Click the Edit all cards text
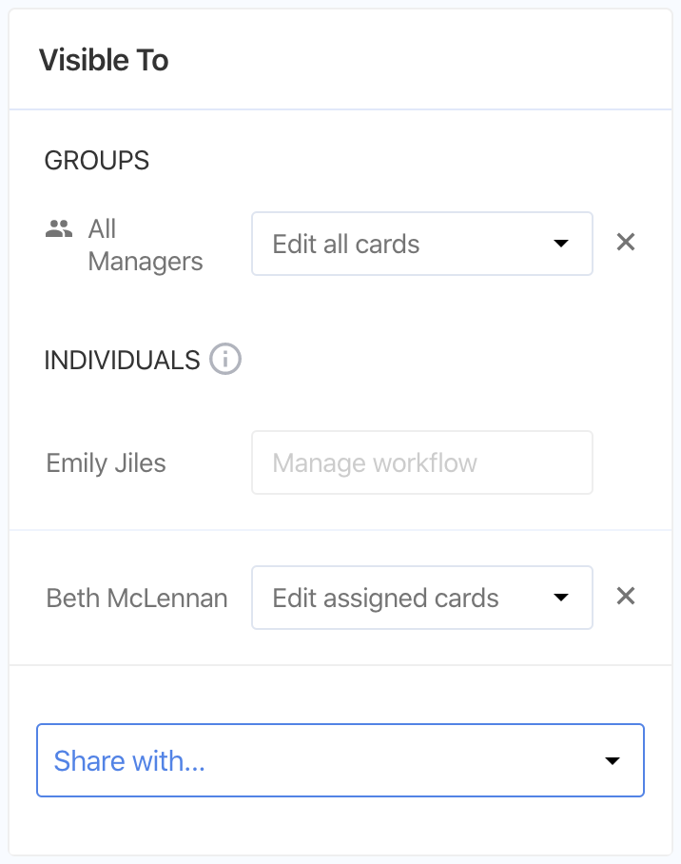This screenshot has width=681, height=864. point(346,244)
